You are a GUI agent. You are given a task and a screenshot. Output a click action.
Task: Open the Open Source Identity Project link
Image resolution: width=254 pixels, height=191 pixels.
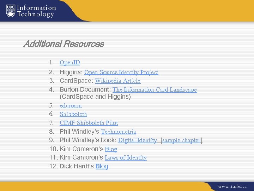121,72
